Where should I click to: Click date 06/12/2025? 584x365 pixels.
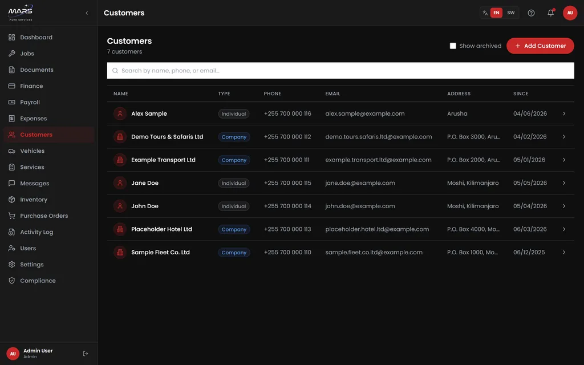click(x=529, y=252)
